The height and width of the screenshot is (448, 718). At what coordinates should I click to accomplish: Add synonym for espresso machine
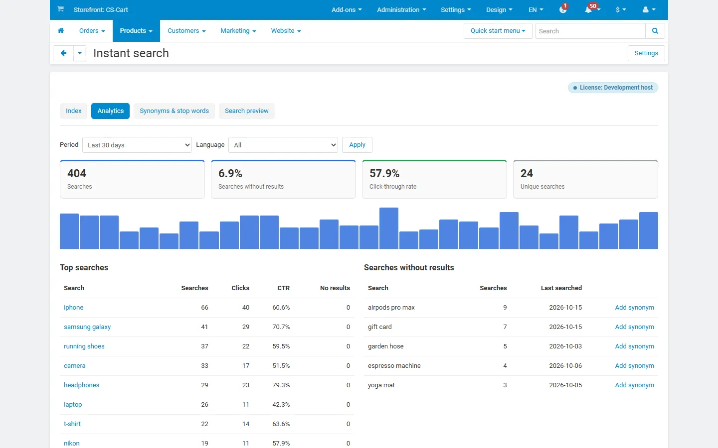(x=634, y=366)
